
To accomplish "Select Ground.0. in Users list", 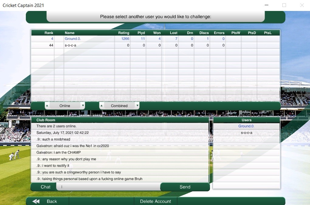I will (x=246, y=126).
